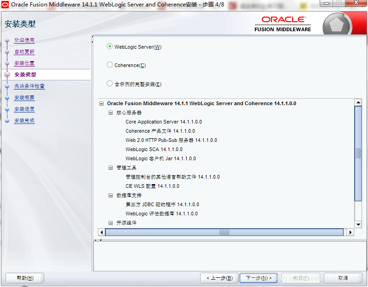The width and height of the screenshot is (368, 287).
Task: Open the 安装概要 step
Action: point(24,97)
